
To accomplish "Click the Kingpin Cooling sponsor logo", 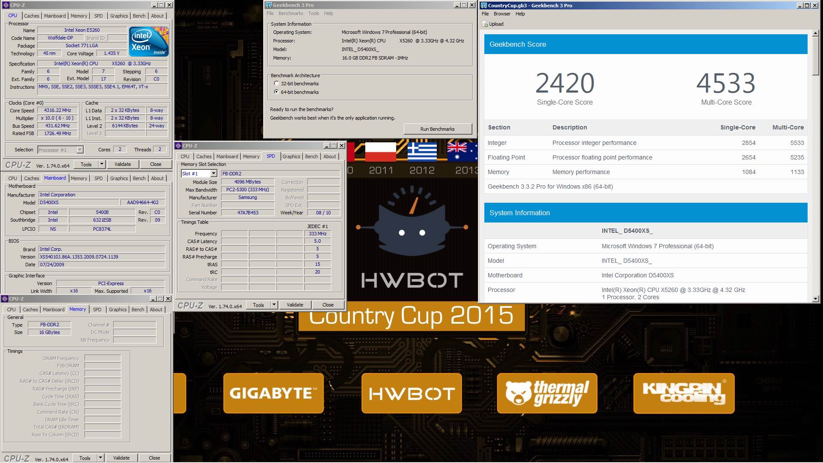I will [684, 393].
